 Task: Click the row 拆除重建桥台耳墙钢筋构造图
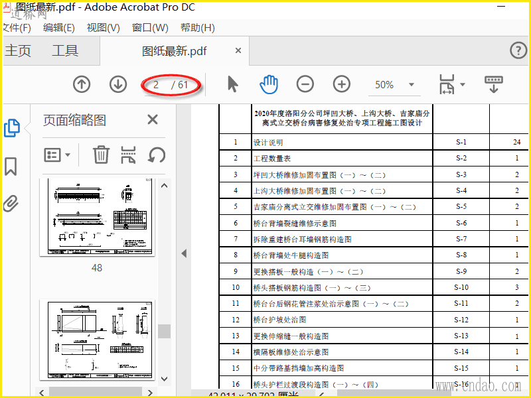(374, 239)
